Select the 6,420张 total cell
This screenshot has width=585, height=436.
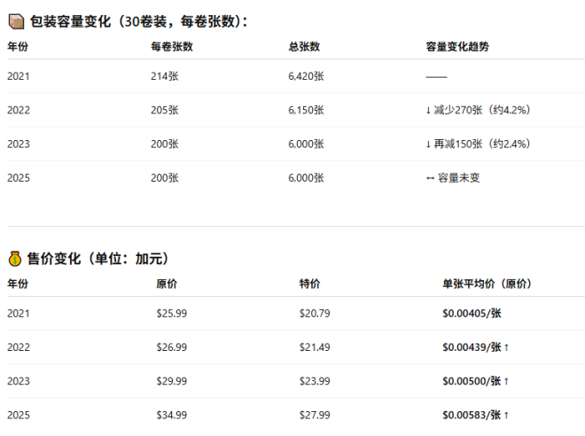(306, 76)
